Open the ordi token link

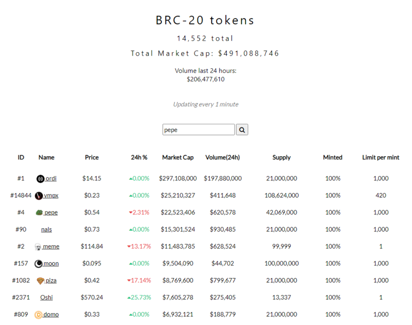pyautogui.click(x=51, y=178)
